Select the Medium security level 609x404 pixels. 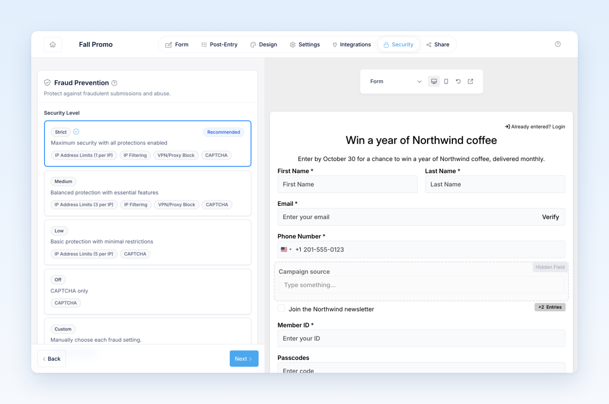pos(148,193)
